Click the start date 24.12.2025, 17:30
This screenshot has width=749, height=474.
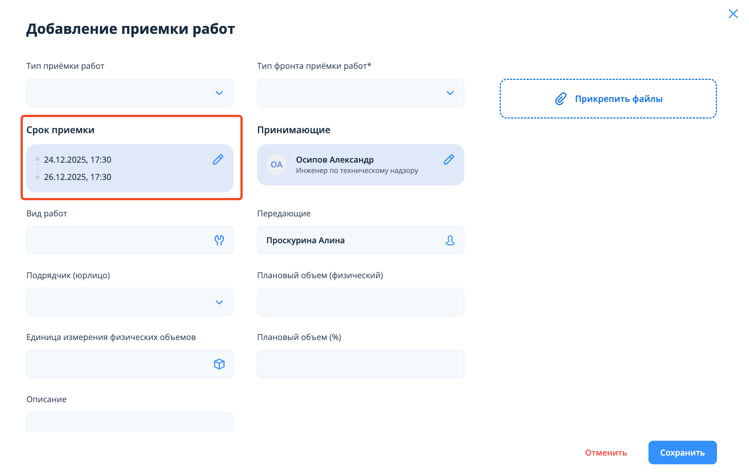pyautogui.click(x=78, y=160)
